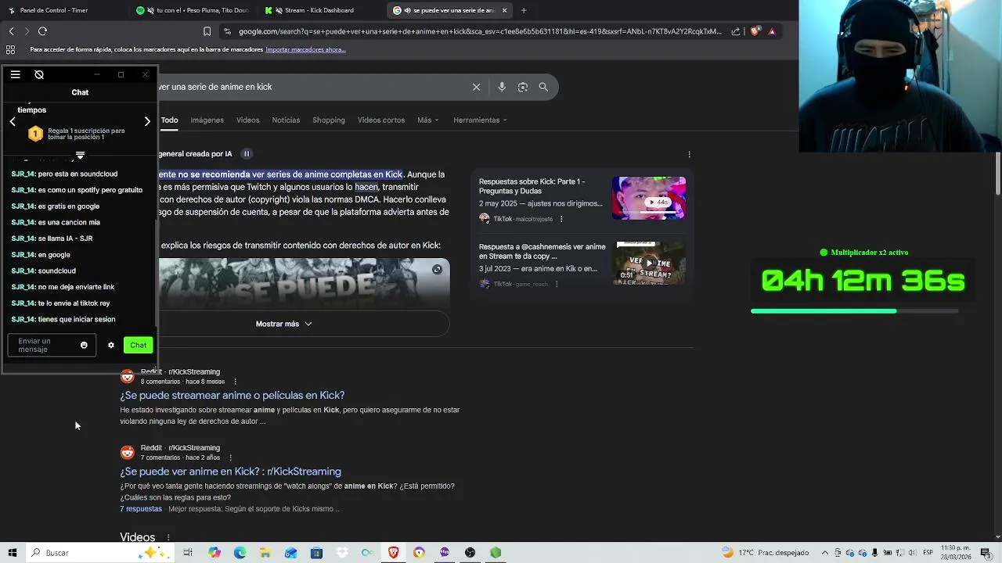
Task: Launch Brave browser from taskbar
Action: [393, 553]
